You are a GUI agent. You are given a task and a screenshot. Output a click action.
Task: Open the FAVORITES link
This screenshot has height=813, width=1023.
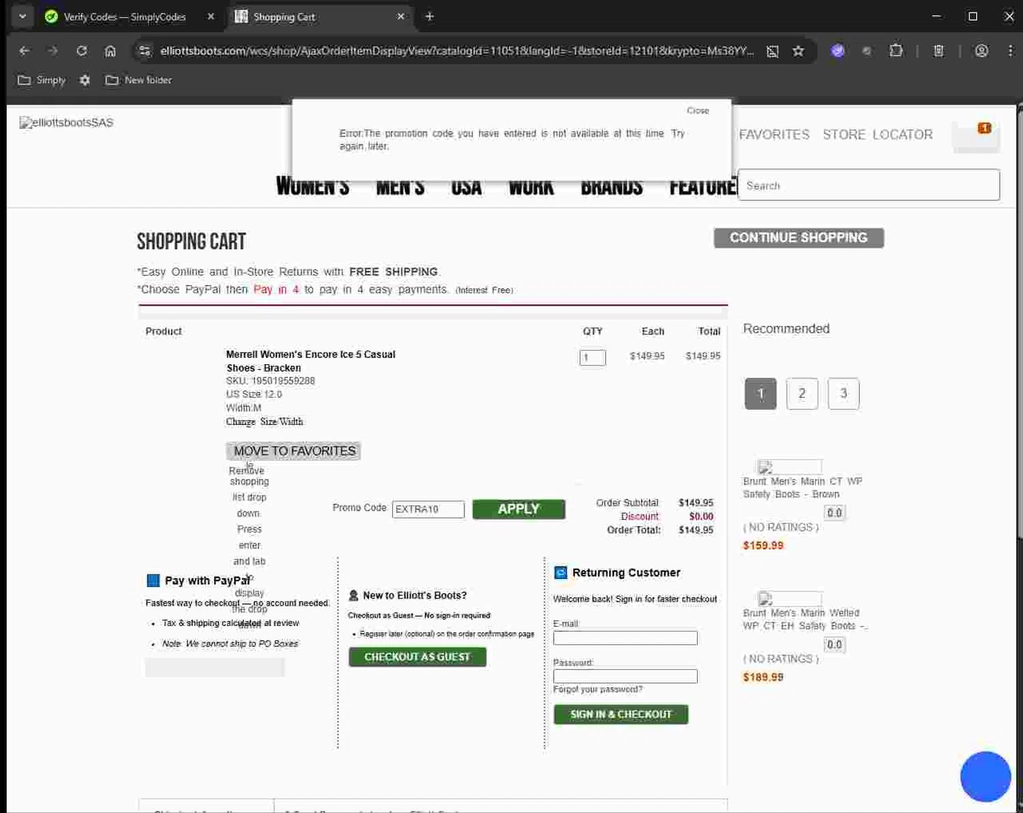[x=774, y=134]
